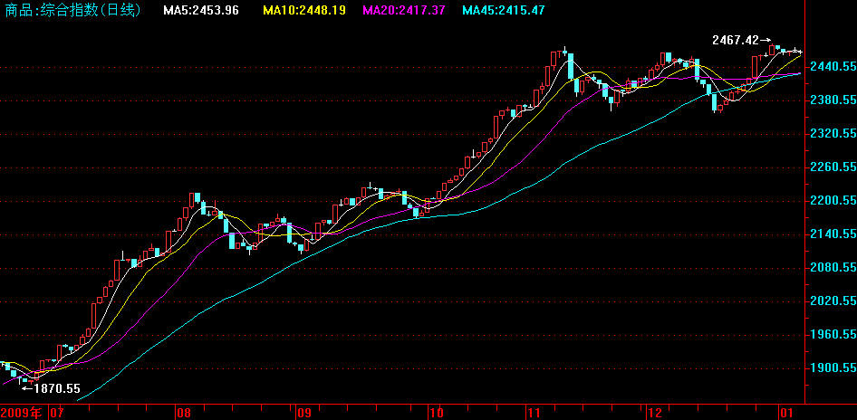857x420 pixels.
Task: Click the 07 month marker on date axis
Action: 56,413
